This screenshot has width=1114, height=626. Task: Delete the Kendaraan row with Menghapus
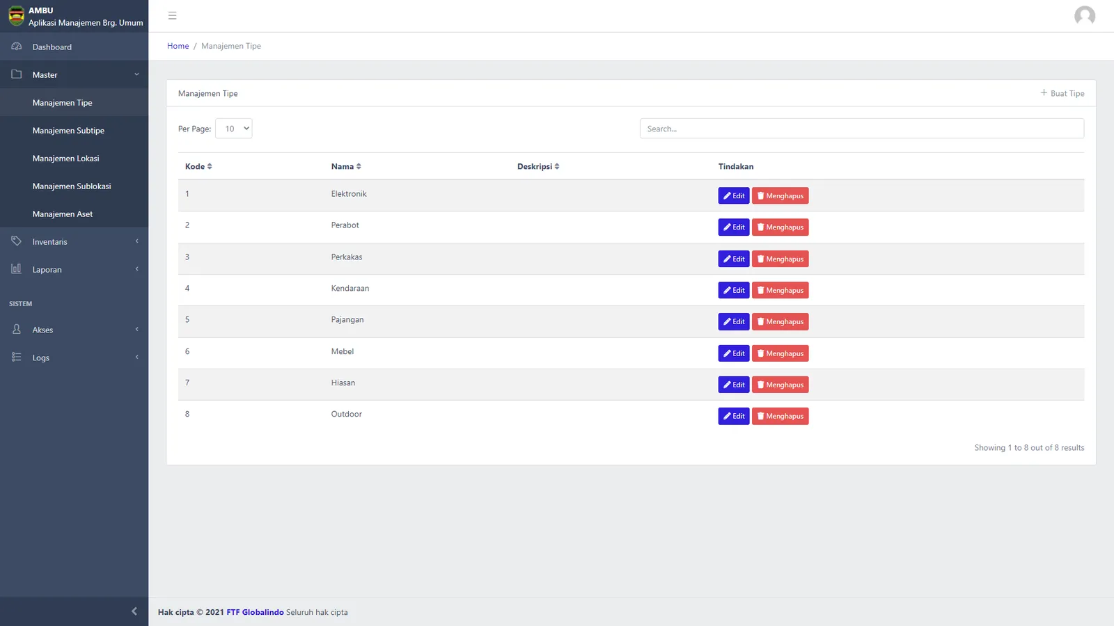[x=780, y=290]
